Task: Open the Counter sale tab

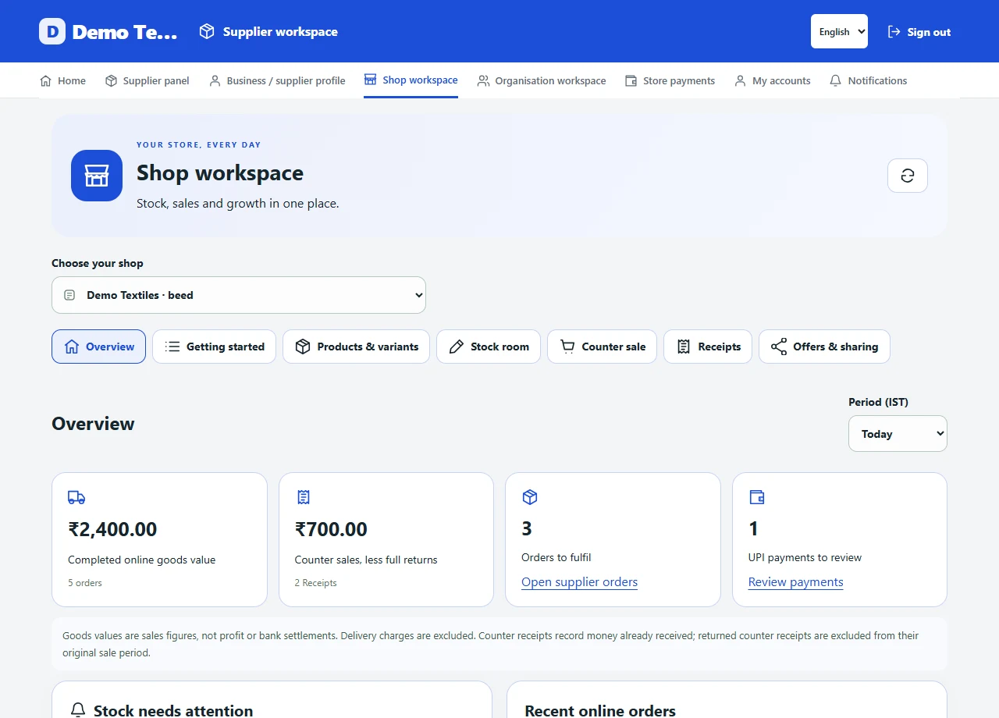Action: 602,347
